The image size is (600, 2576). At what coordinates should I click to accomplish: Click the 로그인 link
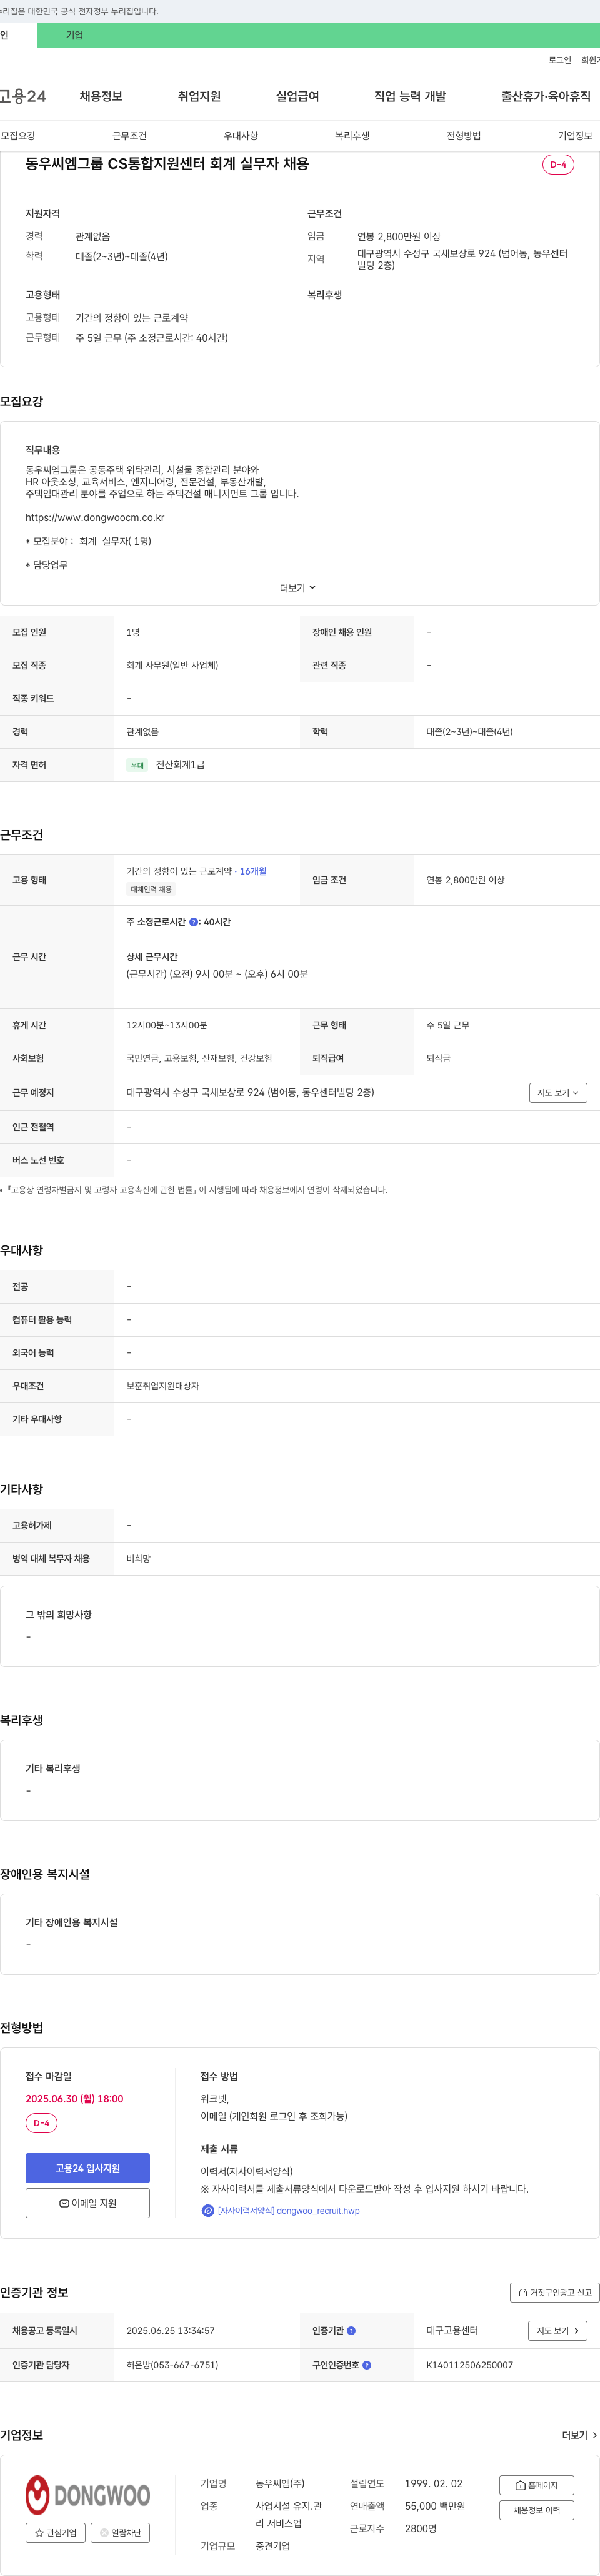click(559, 60)
